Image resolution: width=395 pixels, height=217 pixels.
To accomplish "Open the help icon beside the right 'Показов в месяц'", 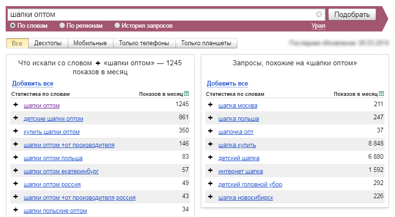I will pyautogui.click(x=381, y=93).
